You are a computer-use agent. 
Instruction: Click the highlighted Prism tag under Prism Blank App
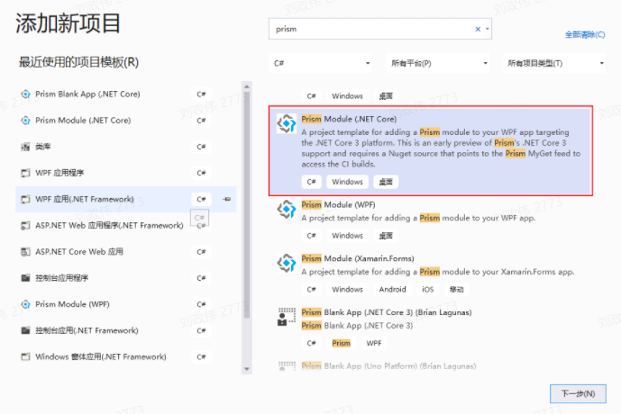(341, 343)
